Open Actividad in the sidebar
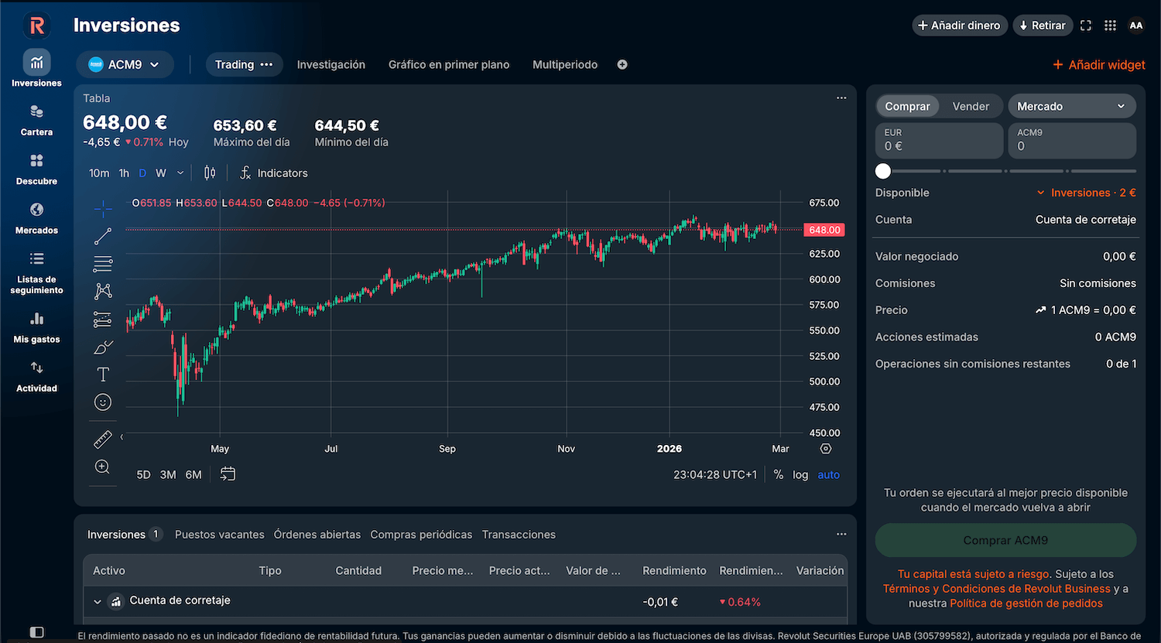The image size is (1161, 643). point(36,376)
